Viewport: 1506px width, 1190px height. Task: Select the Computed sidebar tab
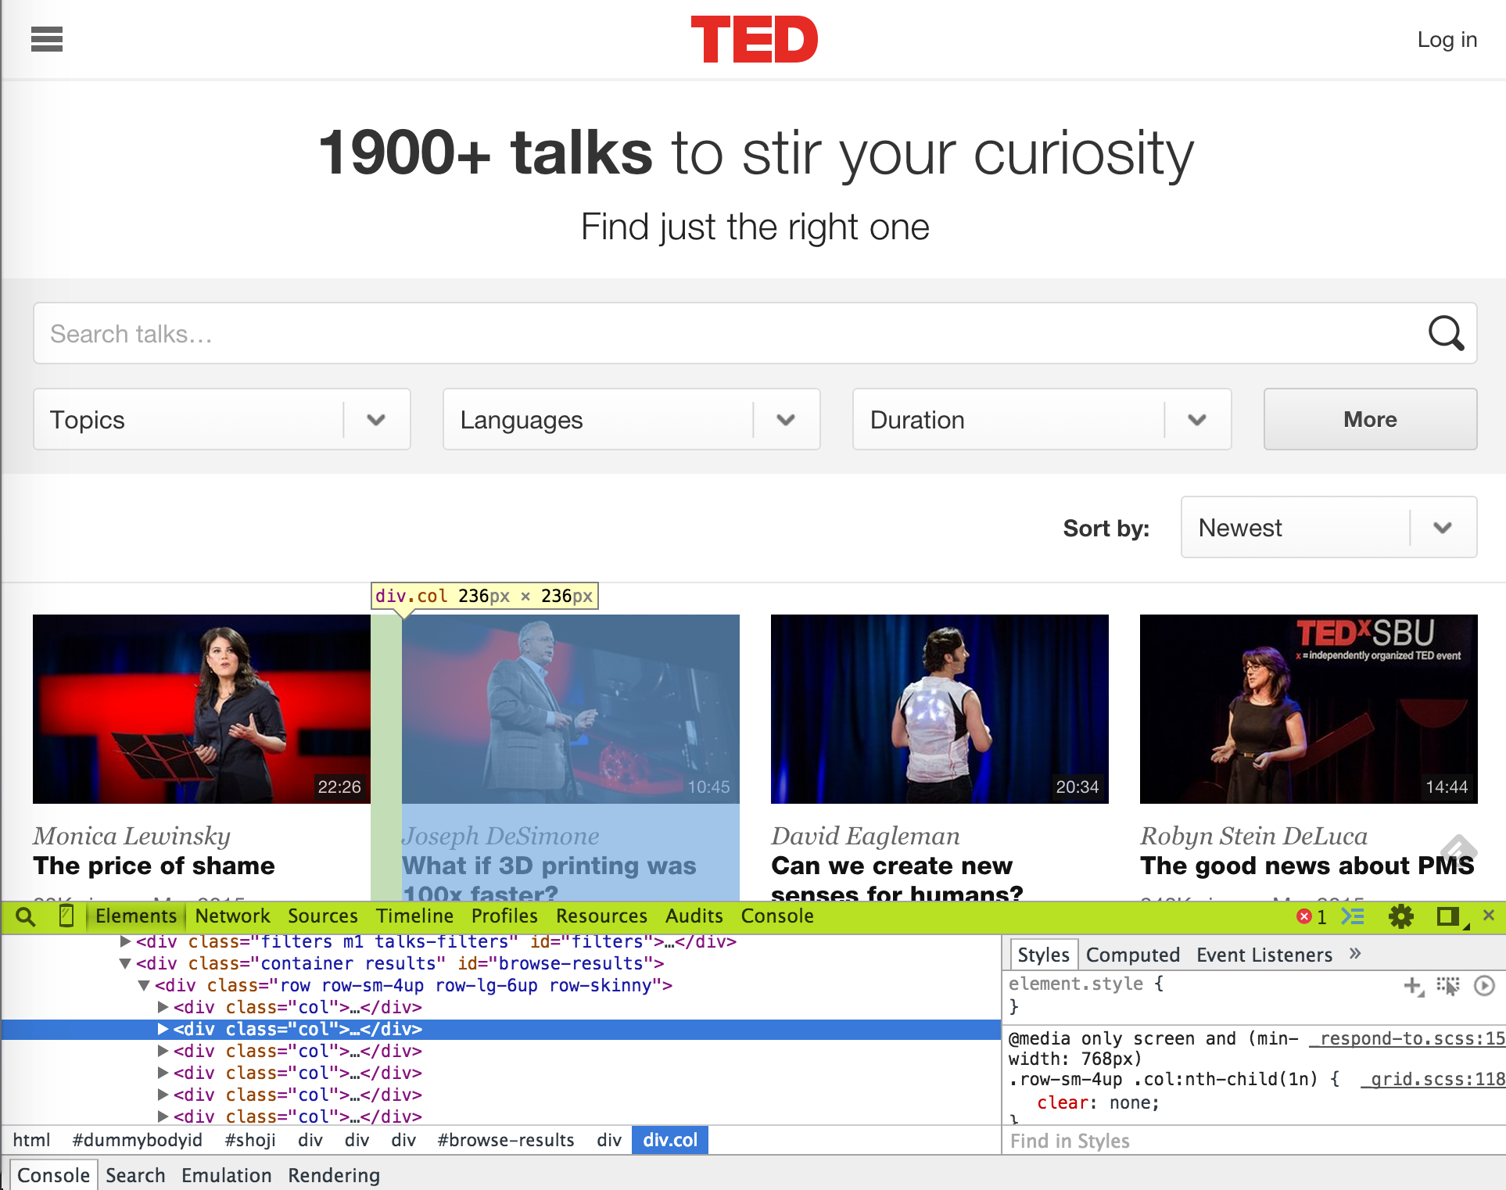click(x=1132, y=955)
